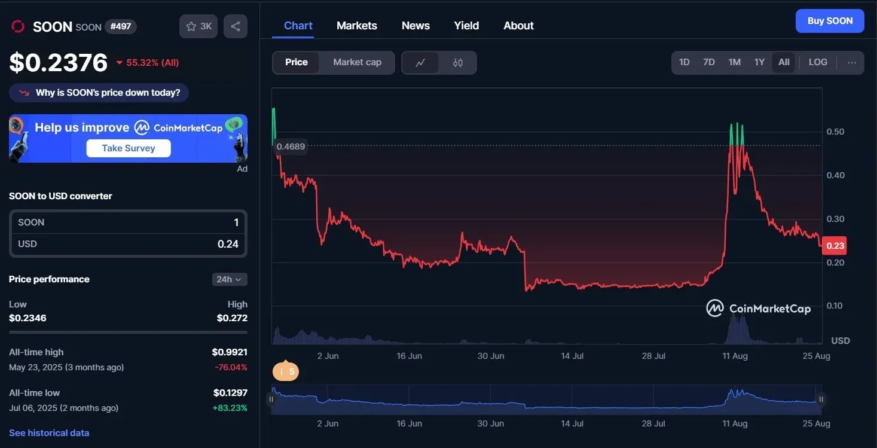Grab the left range slider handle
The width and height of the screenshot is (877, 448).
[x=271, y=399]
